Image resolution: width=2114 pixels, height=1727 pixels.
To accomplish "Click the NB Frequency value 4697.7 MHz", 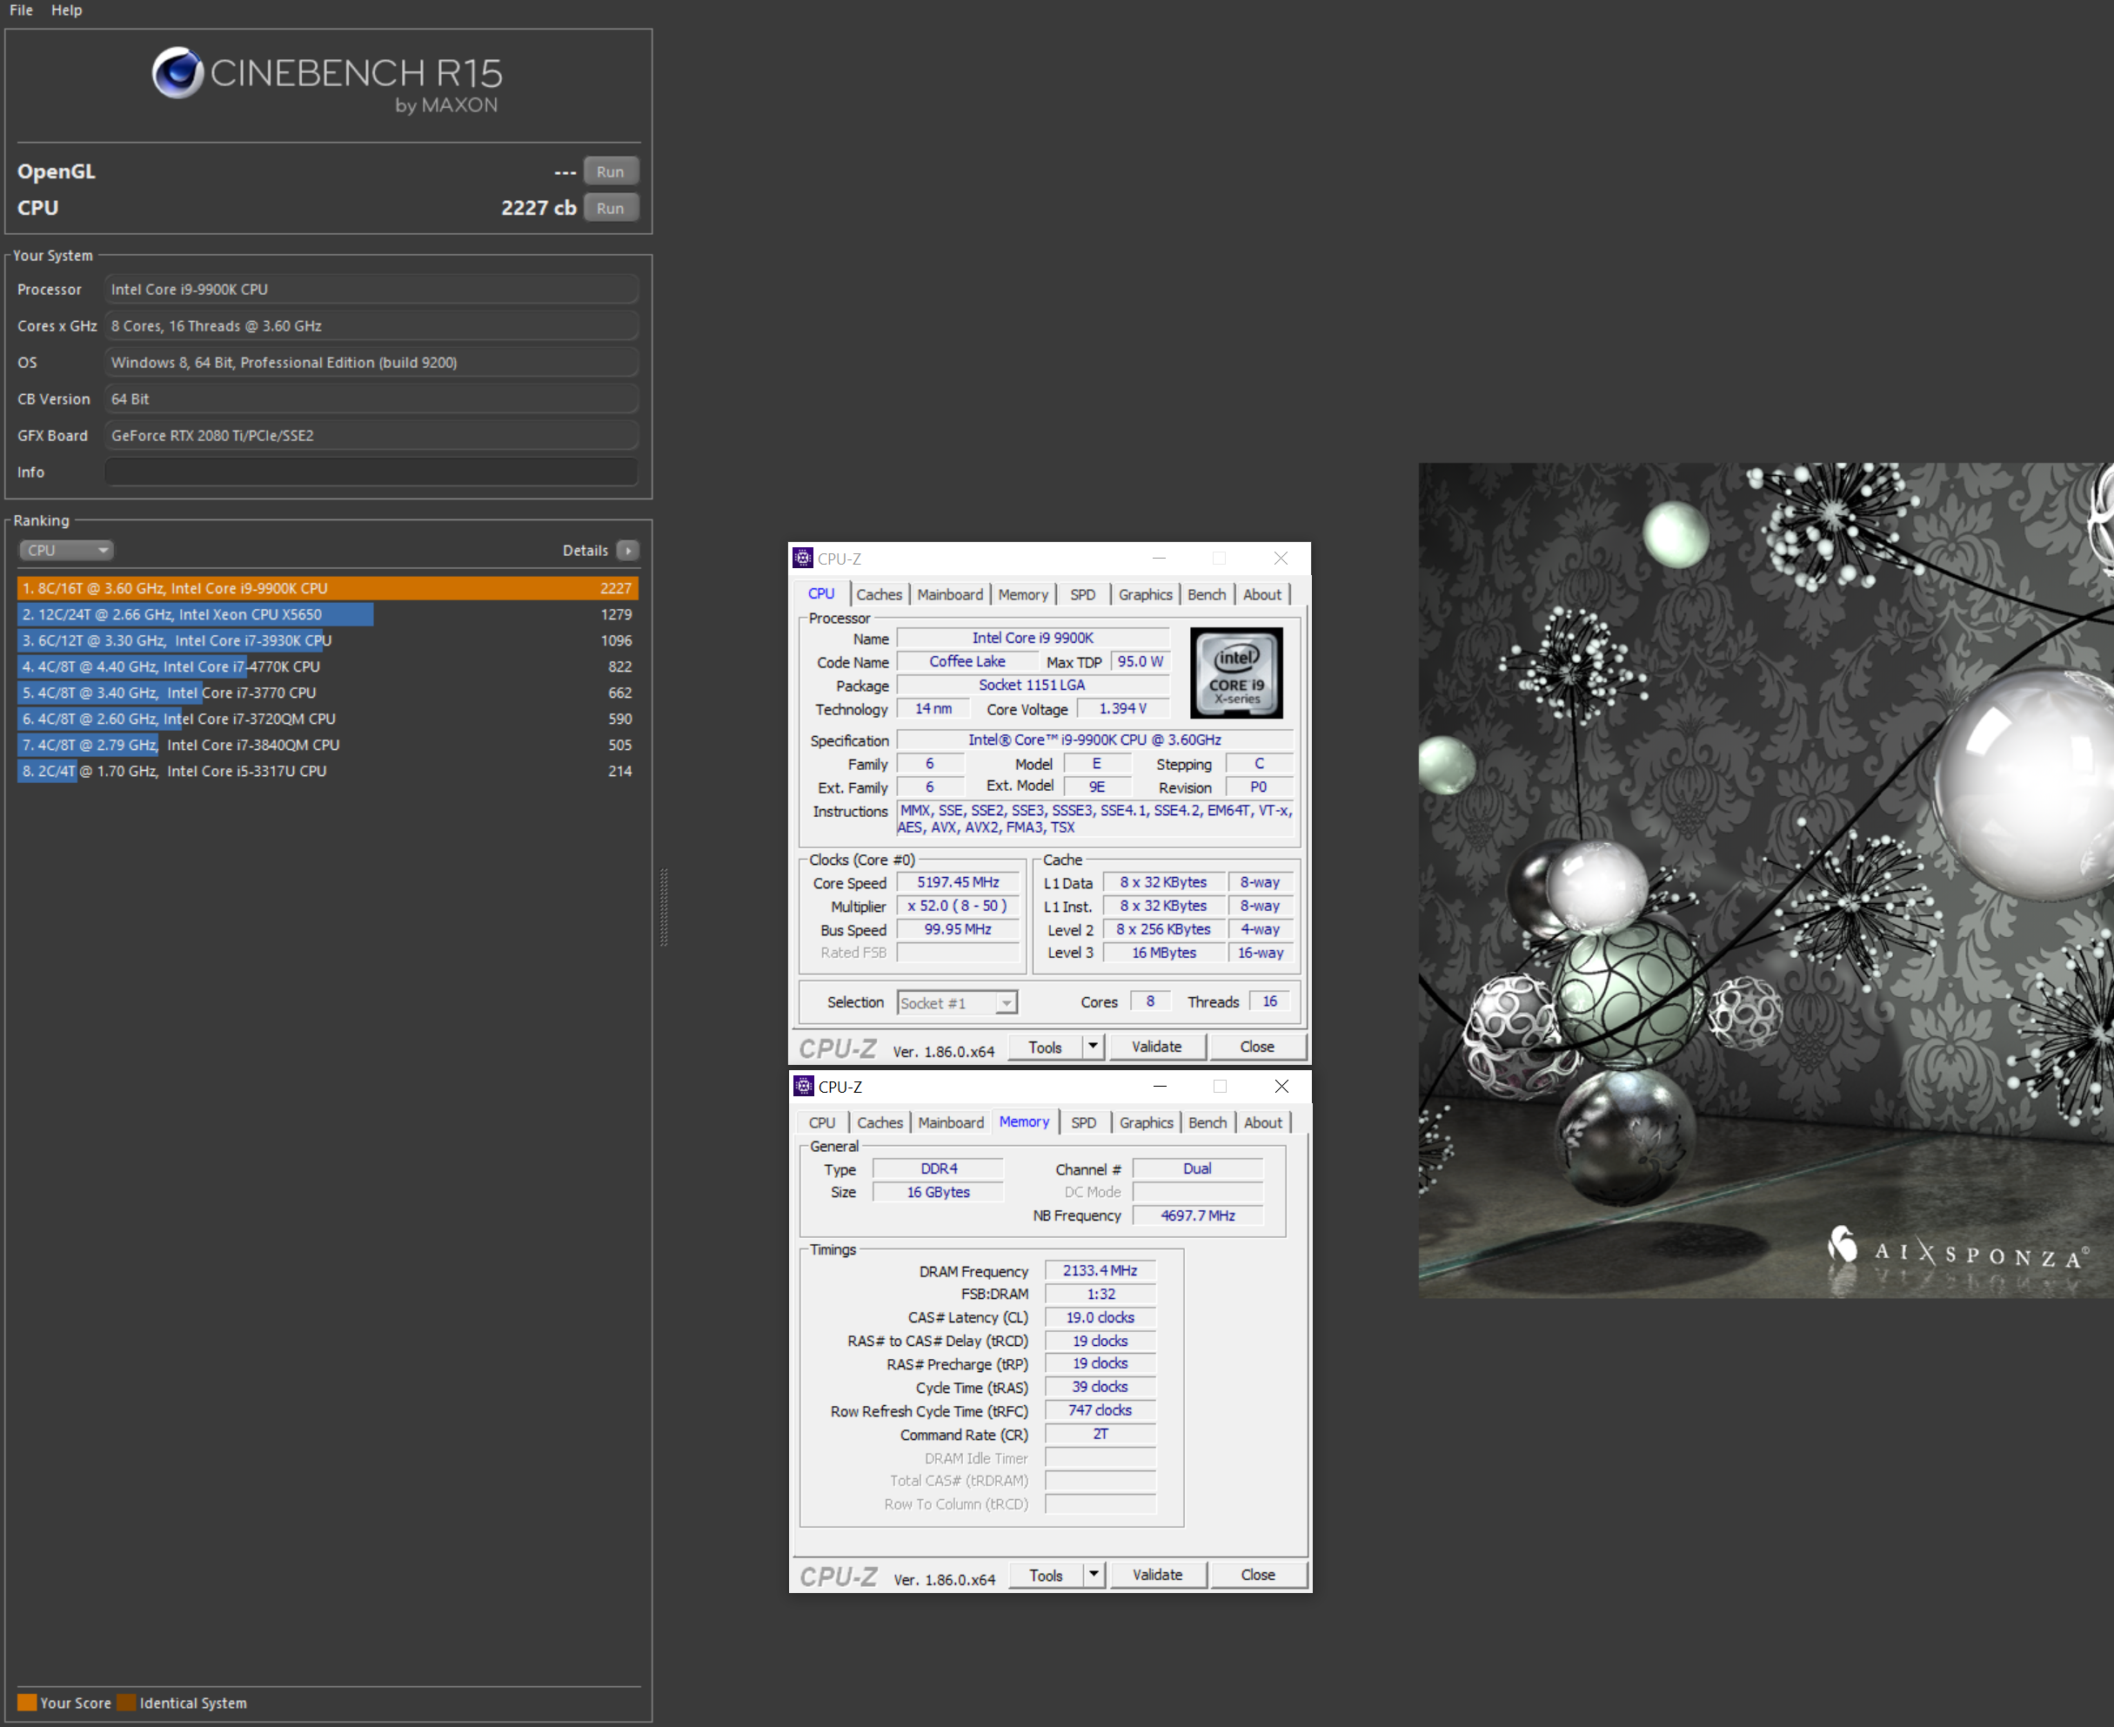I will pos(1198,1215).
